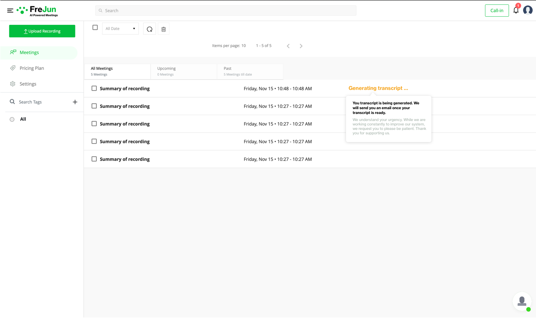
Task: Click the notification bell icon
Action: pos(516,10)
